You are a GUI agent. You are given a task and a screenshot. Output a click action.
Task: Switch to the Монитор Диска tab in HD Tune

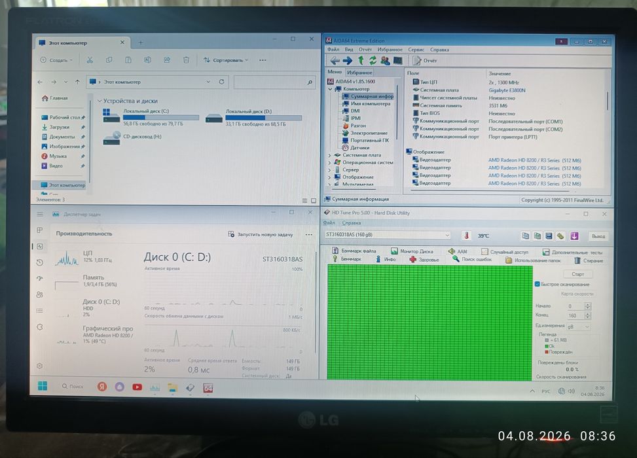(x=412, y=251)
